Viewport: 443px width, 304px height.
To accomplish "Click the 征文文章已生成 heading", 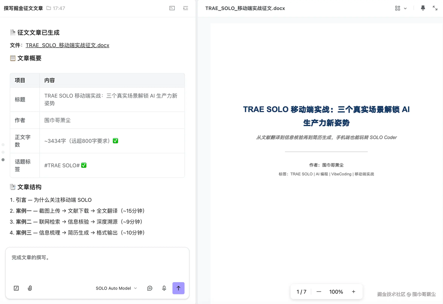I will click(x=38, y=33).
